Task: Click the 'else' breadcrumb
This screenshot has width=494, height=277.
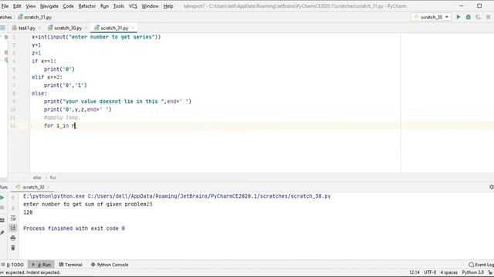Action: coord(37,178)
